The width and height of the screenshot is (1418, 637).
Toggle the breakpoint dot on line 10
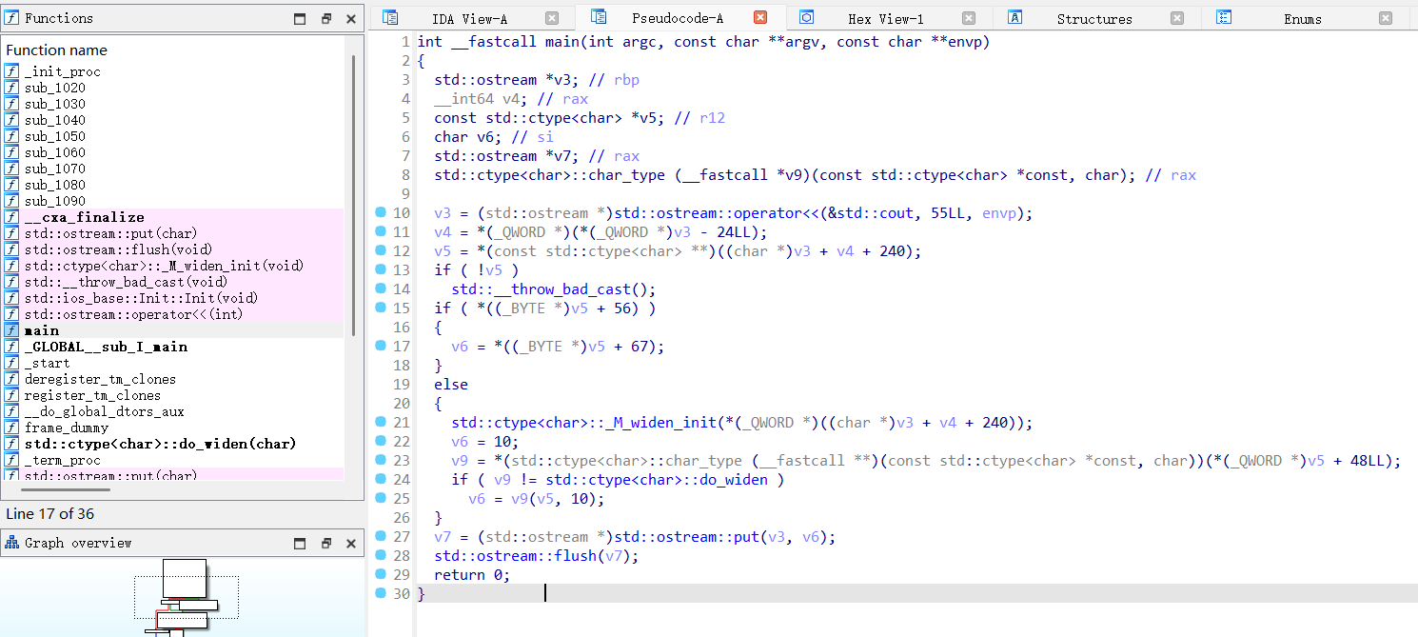click(x=381, y=213)
